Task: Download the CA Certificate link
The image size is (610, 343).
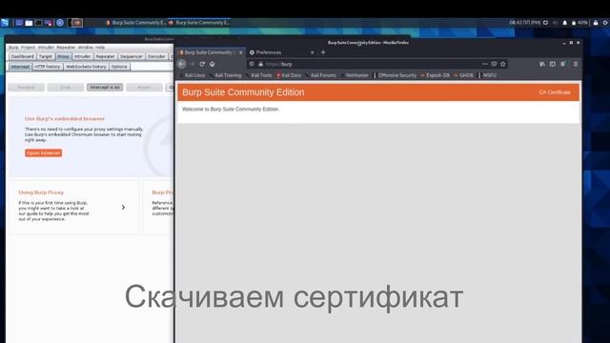Action: tap(555, 92)
